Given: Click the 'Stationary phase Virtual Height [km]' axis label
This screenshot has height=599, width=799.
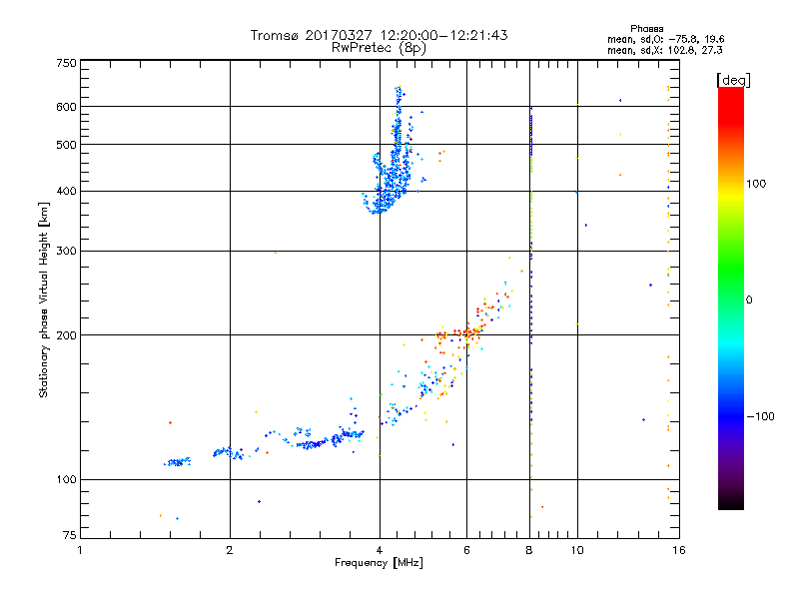Looking at the screenshot, I should click(x=43, y=299).
